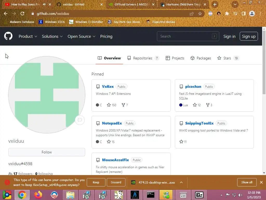Expand options for 474.11-desktop-win download

click(181, 182)
